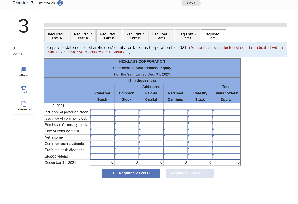Go back with Required 2 Part C button
Screen dimensions: 298x204
(x=131, y=173)
